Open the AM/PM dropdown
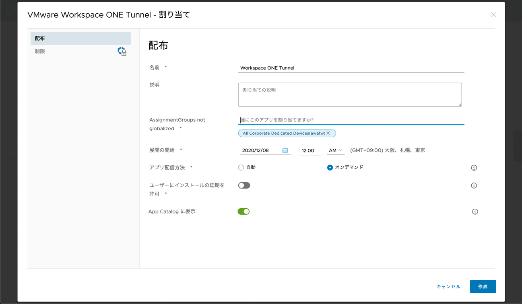Image resolution: width=522 pixels, height=304 pixels. pyautogui.click(x=335, y=150)
